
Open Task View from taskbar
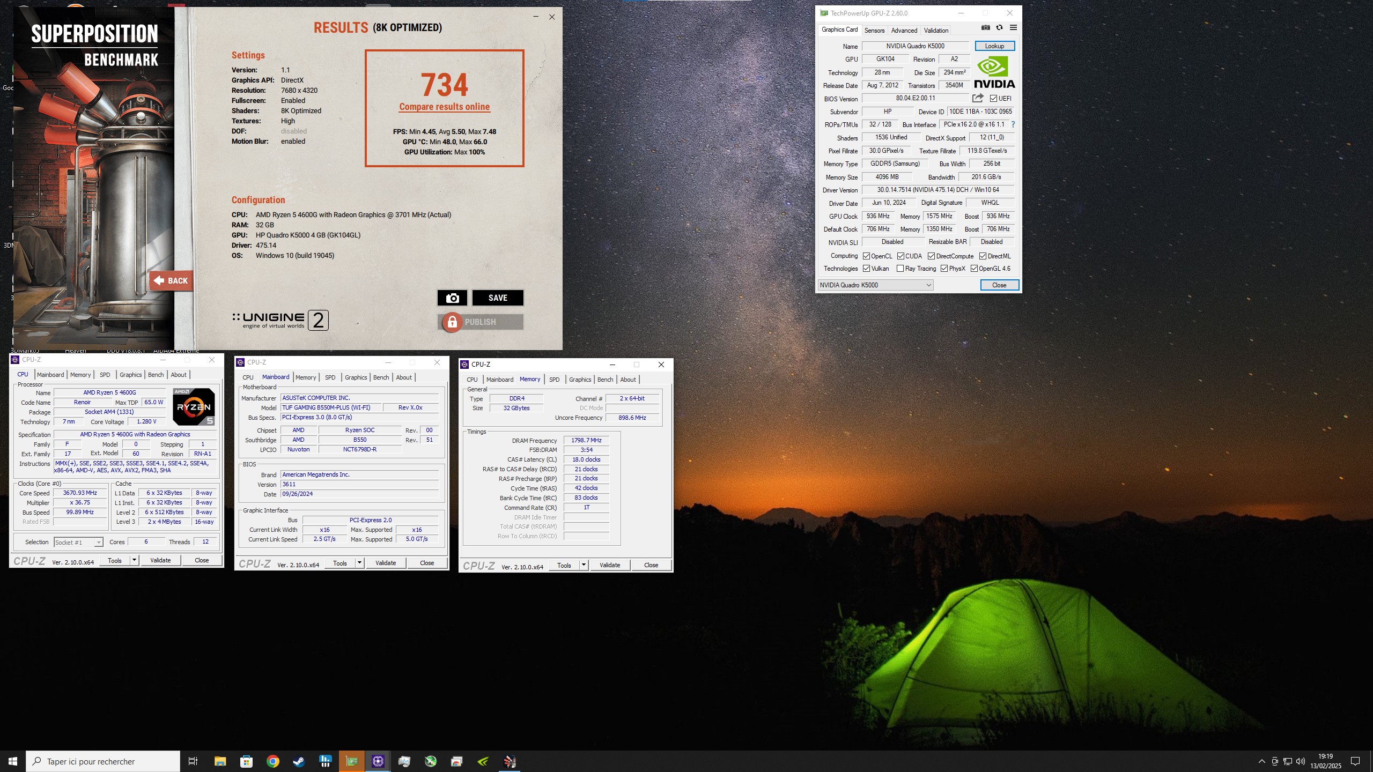pos(193,761)
